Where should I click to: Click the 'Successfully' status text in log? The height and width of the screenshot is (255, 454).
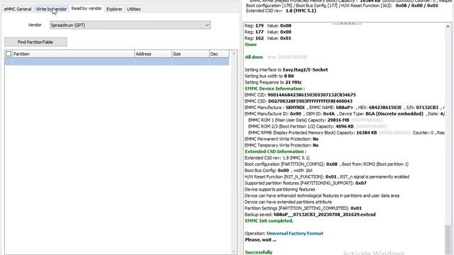[x=258, y=252]
